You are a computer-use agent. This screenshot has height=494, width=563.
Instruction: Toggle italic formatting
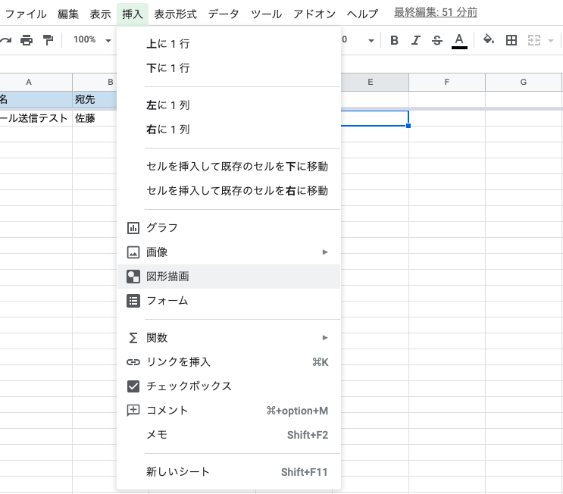(416, 40)
